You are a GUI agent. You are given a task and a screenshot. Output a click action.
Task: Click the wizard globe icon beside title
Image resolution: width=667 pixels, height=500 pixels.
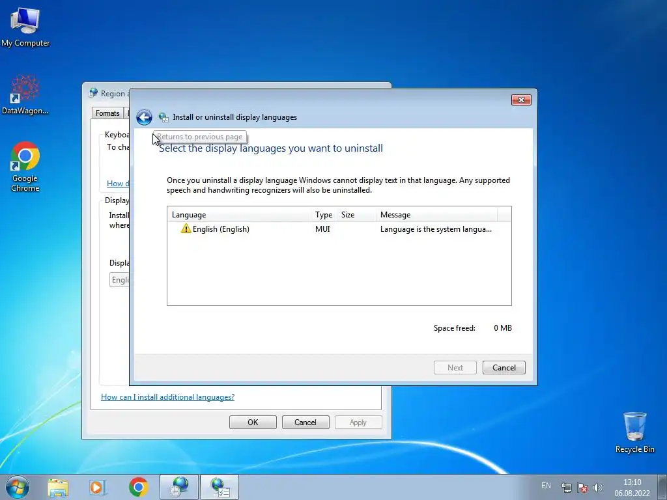163,117
